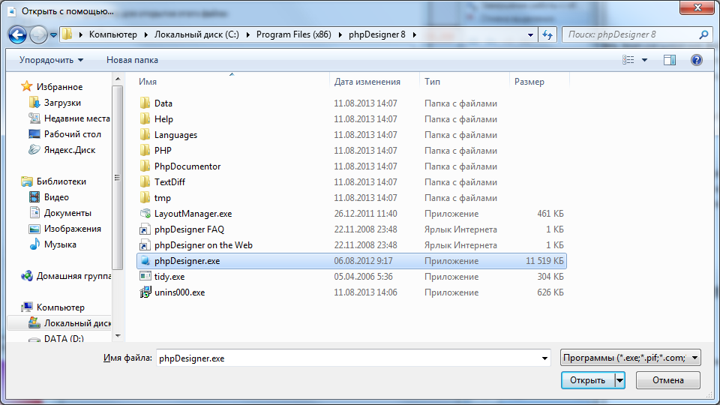
Task: Open 'Недавние места' in the sidebar
Action: 76,118
